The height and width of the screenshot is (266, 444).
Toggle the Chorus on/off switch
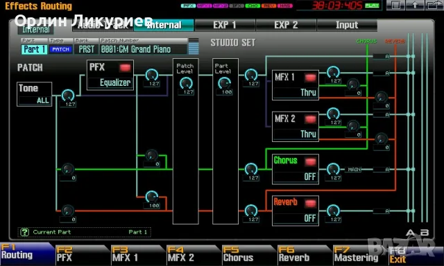click(x=310, y=161)
